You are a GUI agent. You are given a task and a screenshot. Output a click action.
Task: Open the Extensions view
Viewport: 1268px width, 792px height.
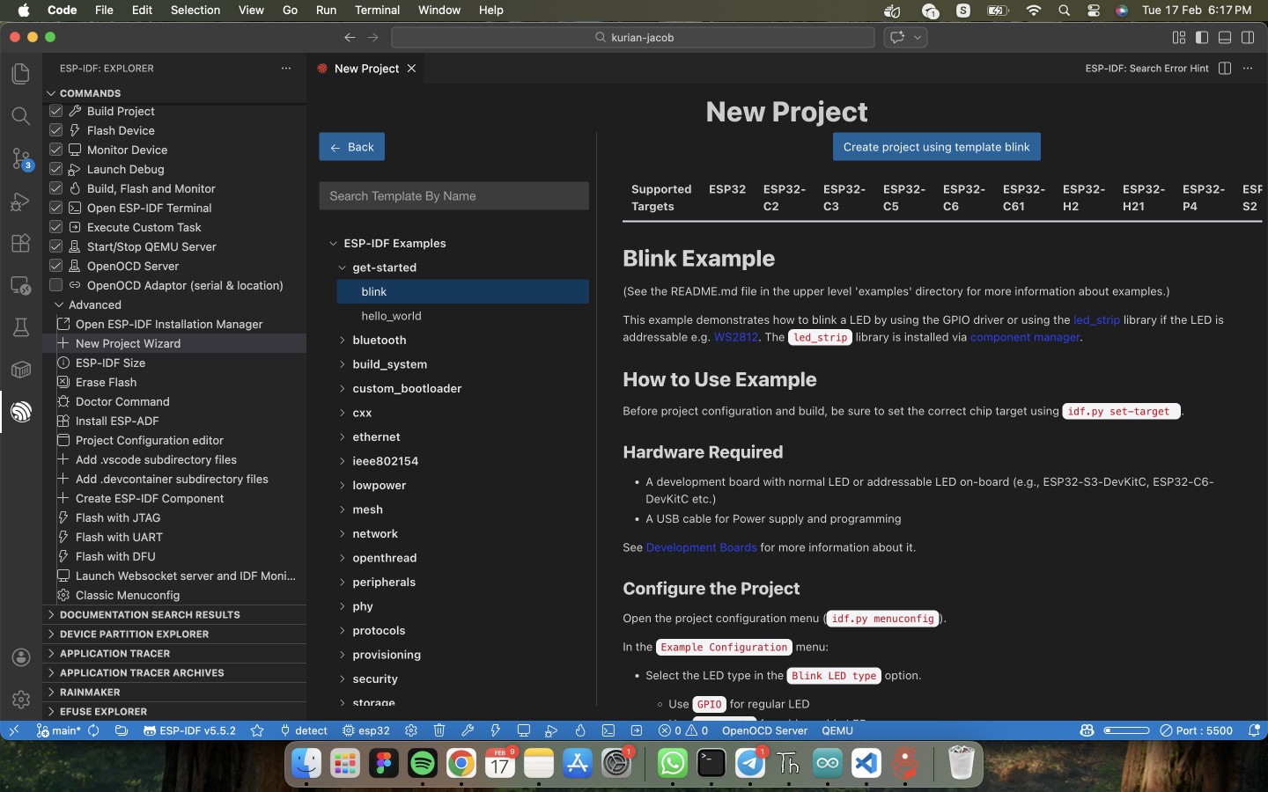click(21, 243)
